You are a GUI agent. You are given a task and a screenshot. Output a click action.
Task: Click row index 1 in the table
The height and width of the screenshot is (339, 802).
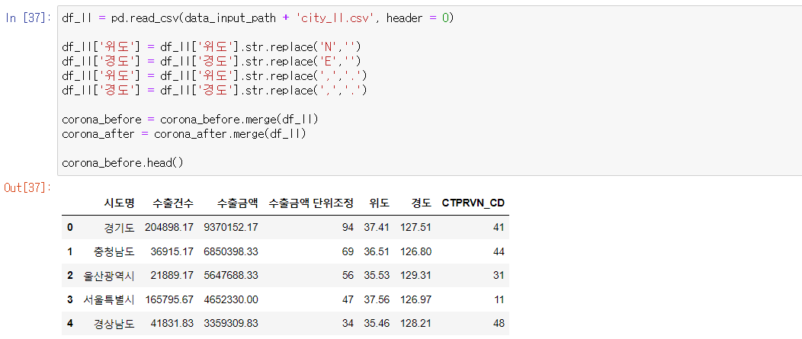[70, 251]
